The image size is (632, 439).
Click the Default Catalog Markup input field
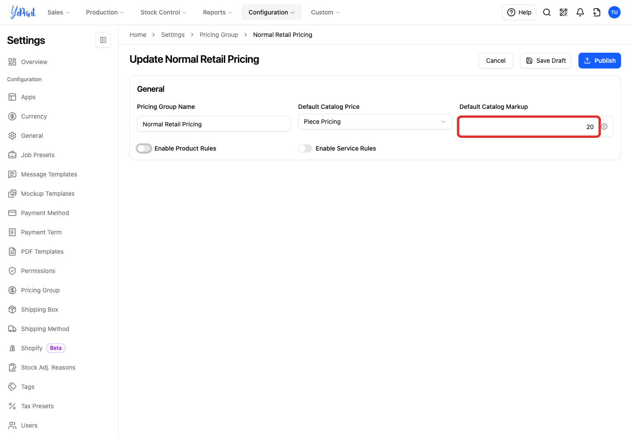point(528,127)
